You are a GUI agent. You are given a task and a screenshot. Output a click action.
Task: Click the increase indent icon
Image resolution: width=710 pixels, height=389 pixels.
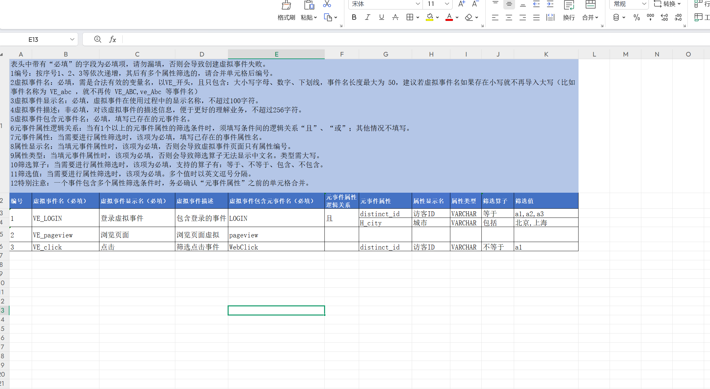550,4
